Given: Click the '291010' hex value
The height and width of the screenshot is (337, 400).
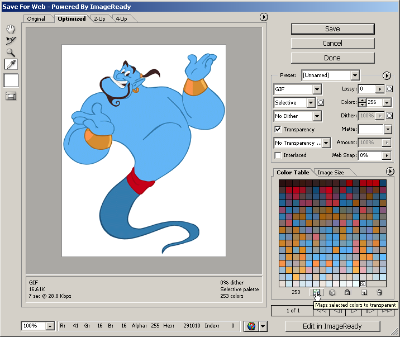Looking at the screenshot, I should 192,326.
